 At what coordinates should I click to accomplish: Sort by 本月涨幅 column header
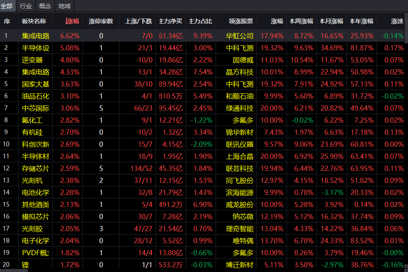pos(332,21)
